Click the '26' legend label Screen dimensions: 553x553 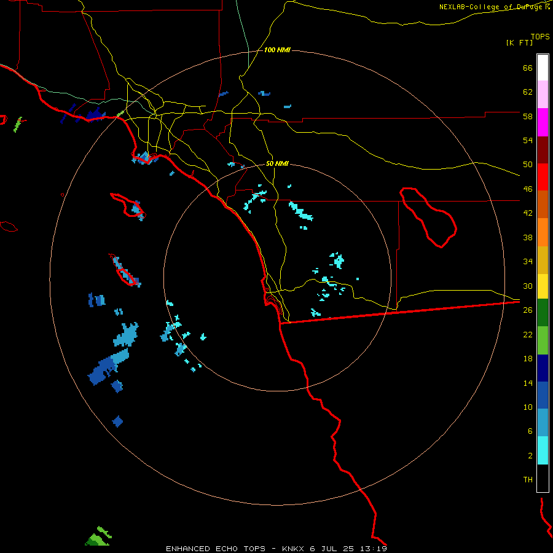528,310
